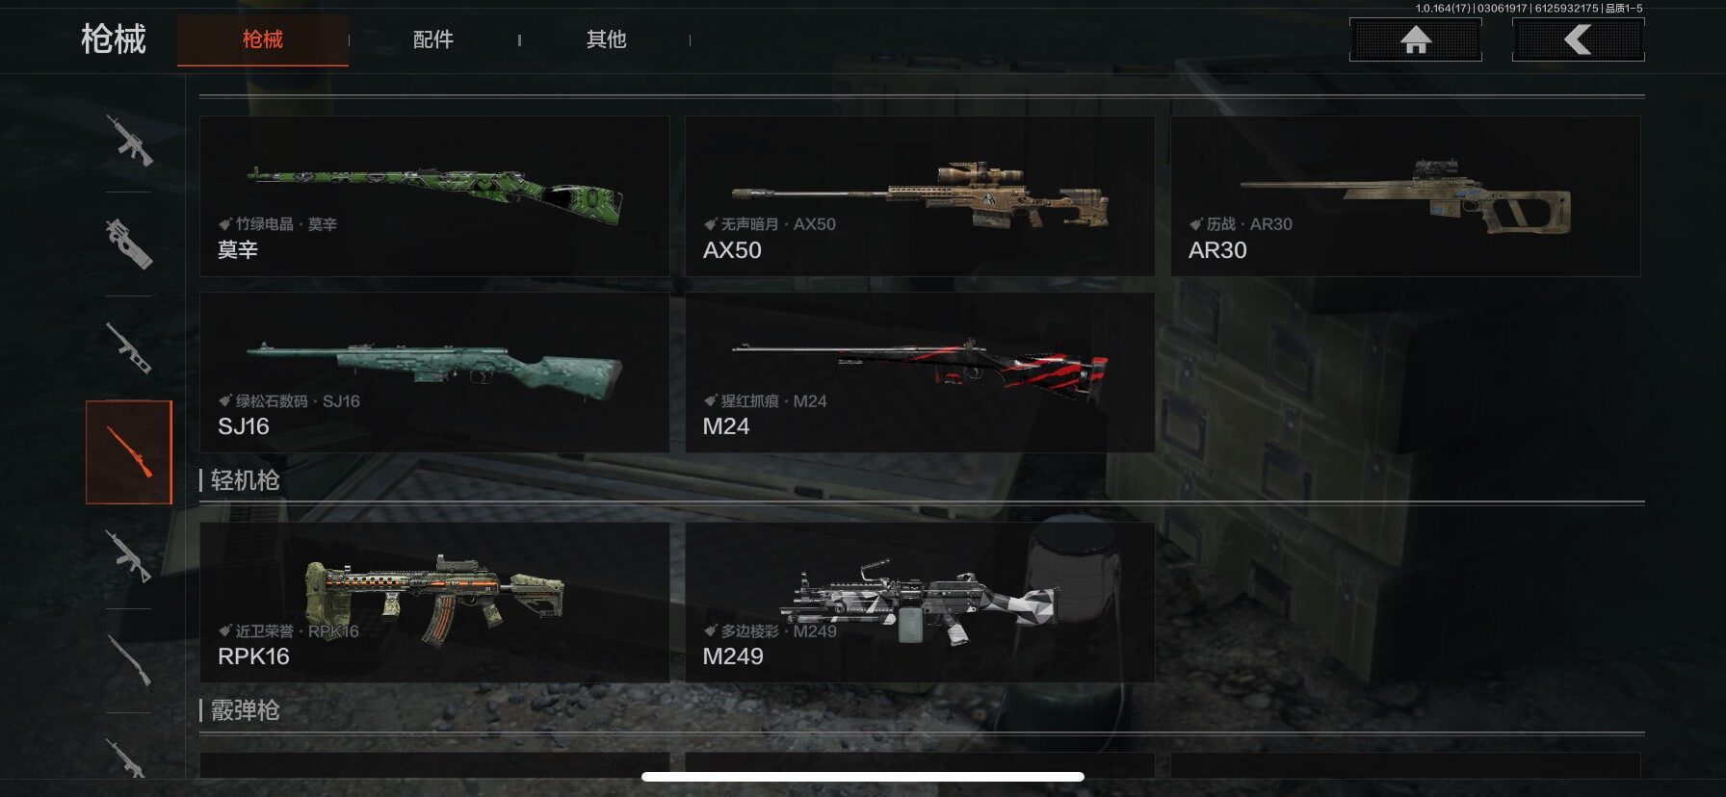Open the bottom-most weapon category sidebar icon
The image size is (1726, 797).
129,758
